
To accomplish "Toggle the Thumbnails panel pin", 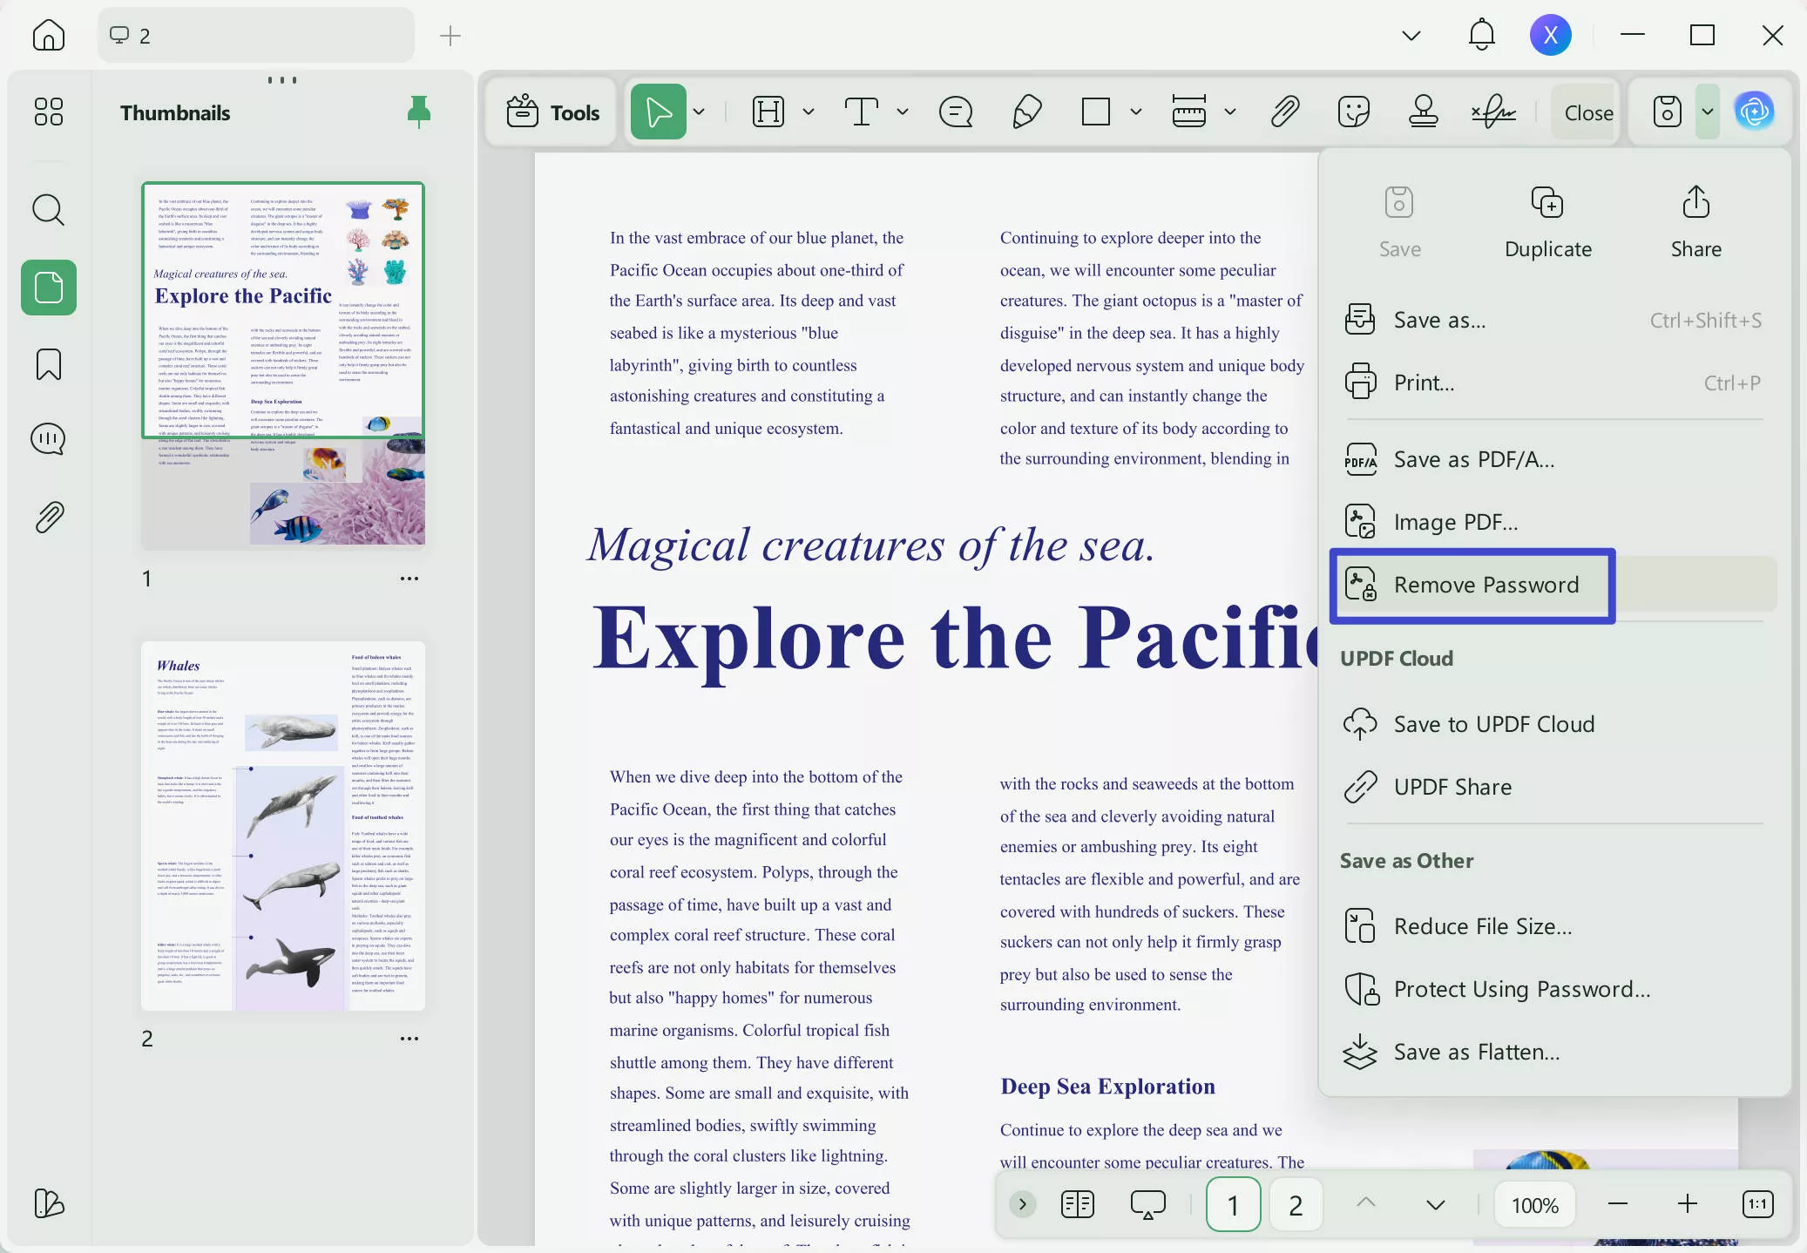I will coord(419,112).
